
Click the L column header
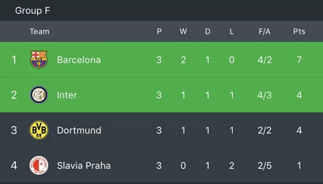pos(231,31)
